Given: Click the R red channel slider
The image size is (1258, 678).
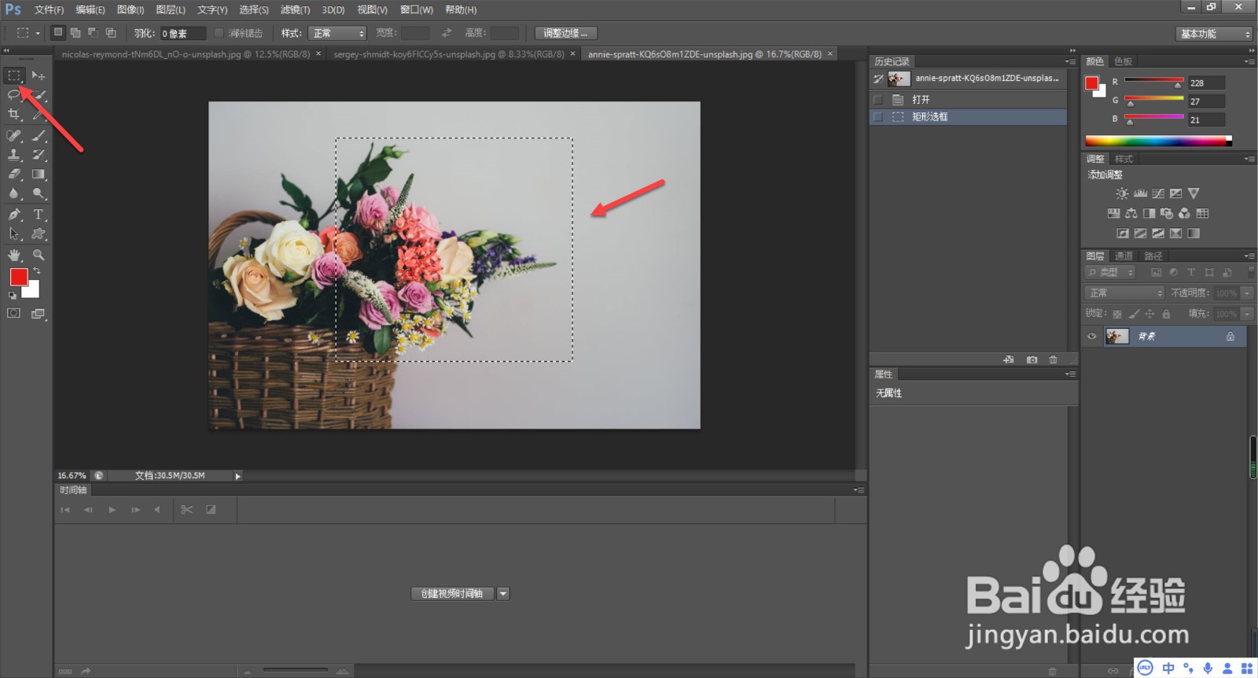Looking at the screenshot, I should 1153,81.
